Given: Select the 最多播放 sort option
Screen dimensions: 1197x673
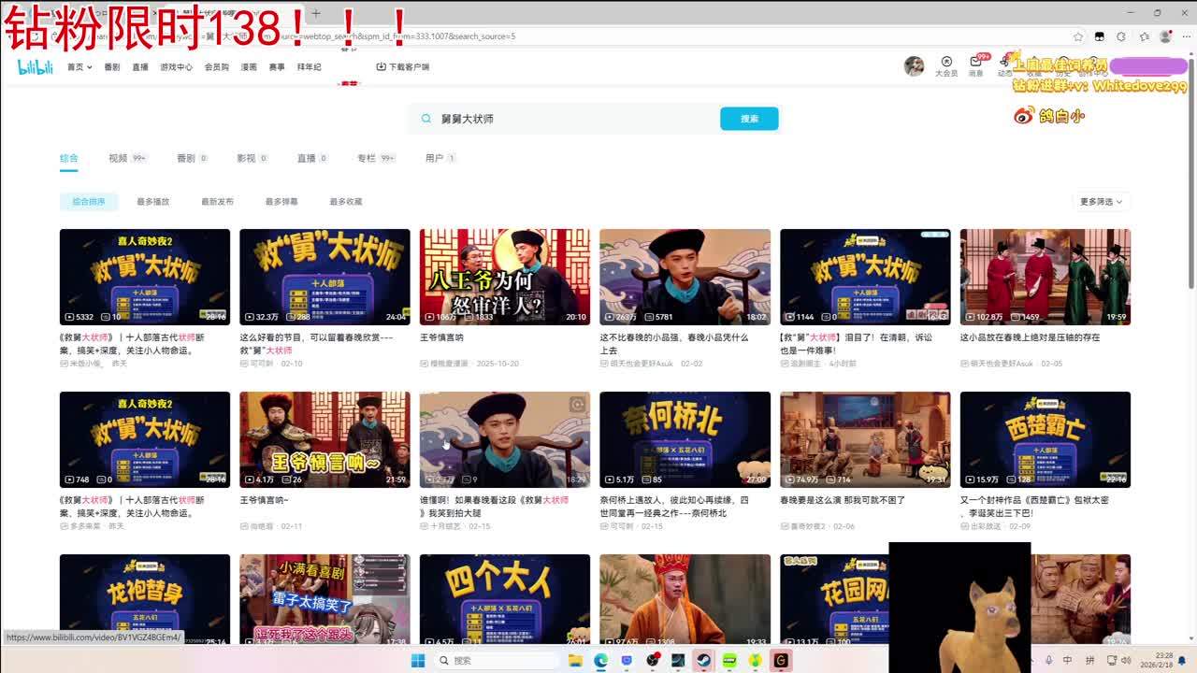Looking at the screenshot, I should tap(152, 202).
